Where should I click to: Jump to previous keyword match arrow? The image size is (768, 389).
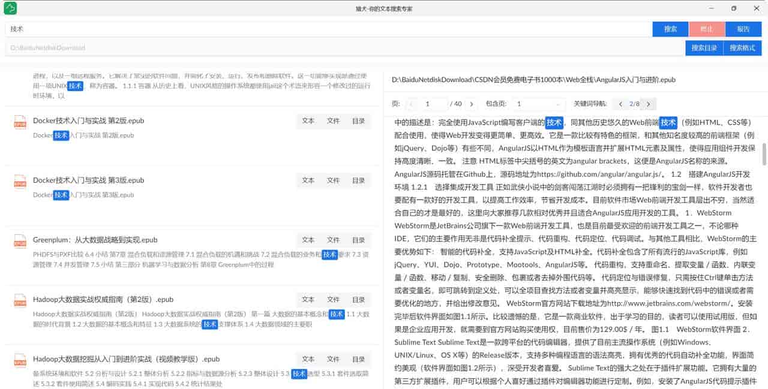point(620,104)
